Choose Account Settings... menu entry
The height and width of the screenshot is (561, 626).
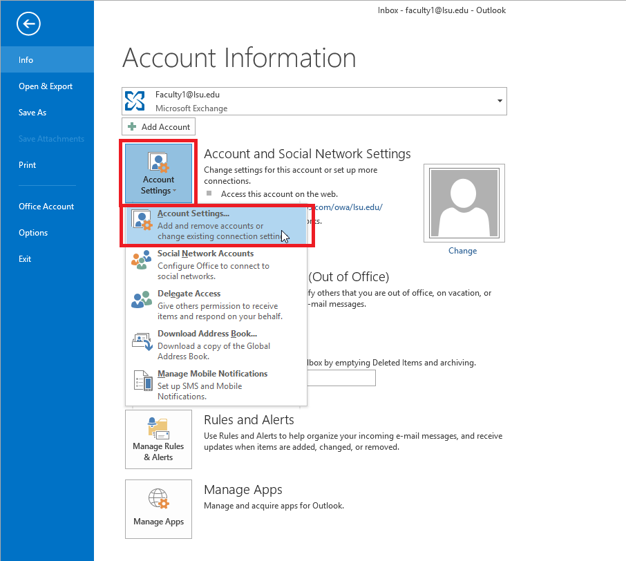216,225
